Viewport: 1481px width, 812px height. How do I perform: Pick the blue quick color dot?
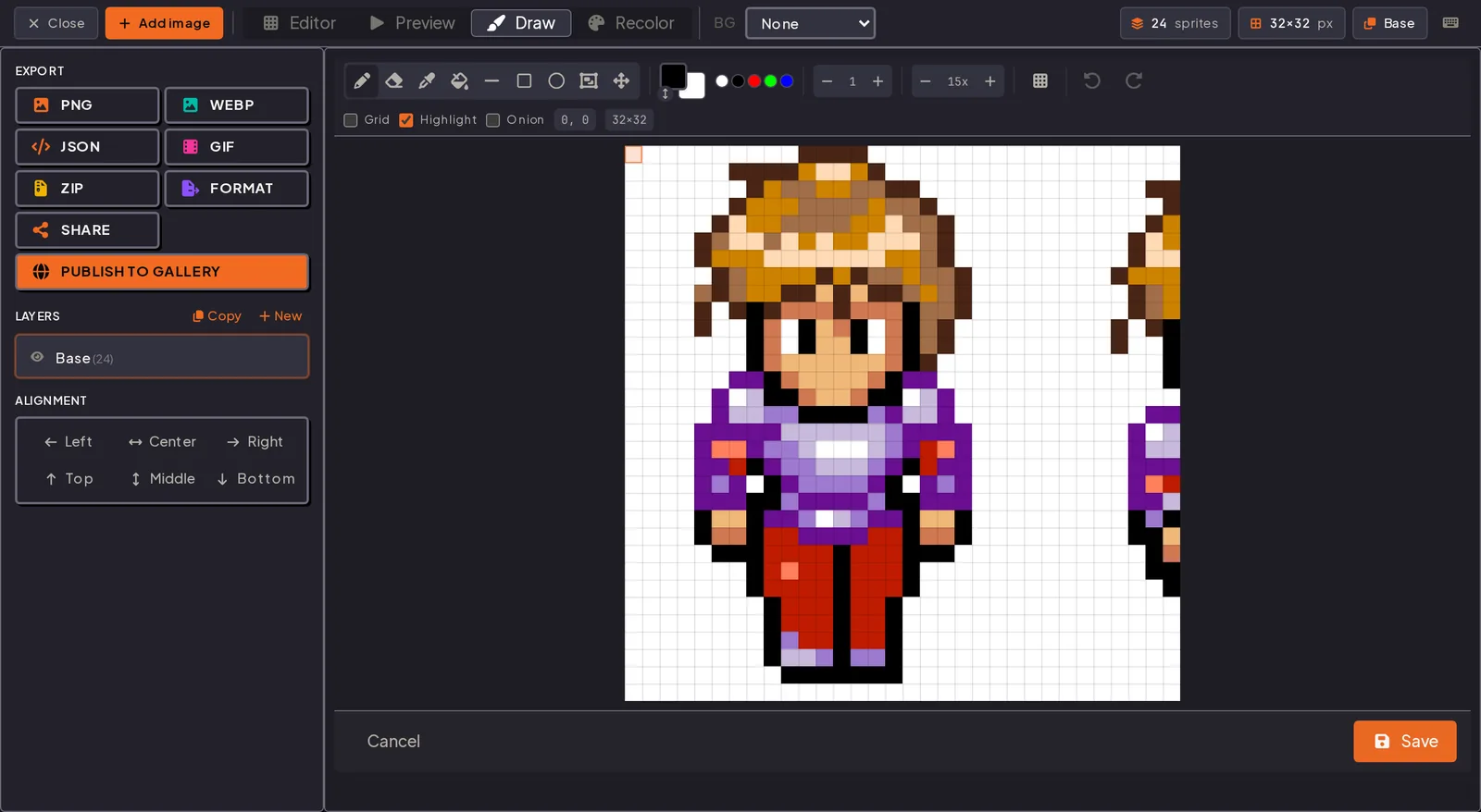click(787, 81)
